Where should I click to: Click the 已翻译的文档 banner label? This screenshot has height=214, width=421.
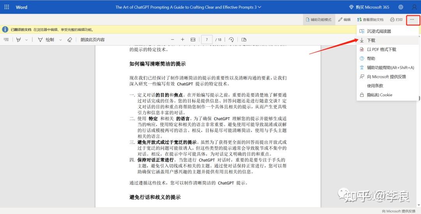click(21, 30)
